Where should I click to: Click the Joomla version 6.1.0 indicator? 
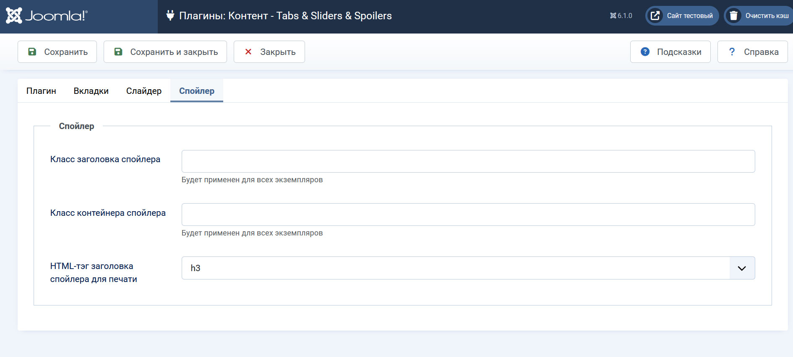621,16
